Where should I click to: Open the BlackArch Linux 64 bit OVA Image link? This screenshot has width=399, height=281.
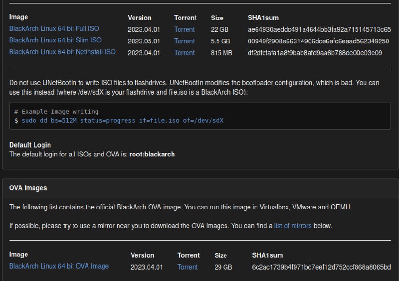tap(59, 266)
